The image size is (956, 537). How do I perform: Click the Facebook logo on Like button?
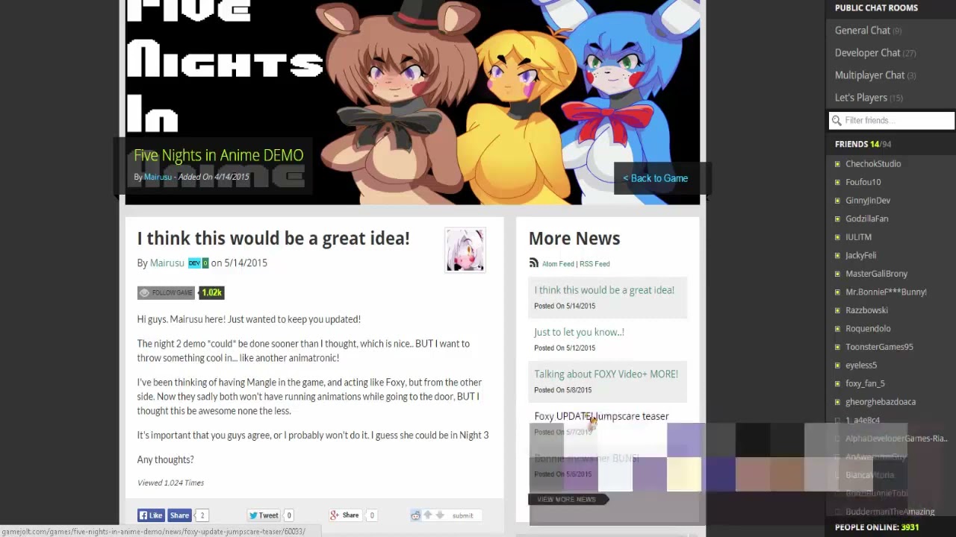143,515
